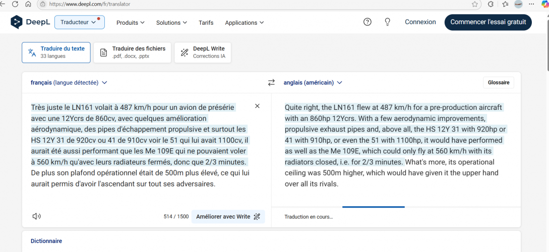
Task: Click inside the French source text area
Action: 140,145
